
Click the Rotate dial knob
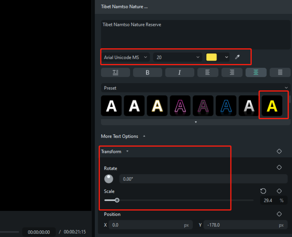pos(108,179)
